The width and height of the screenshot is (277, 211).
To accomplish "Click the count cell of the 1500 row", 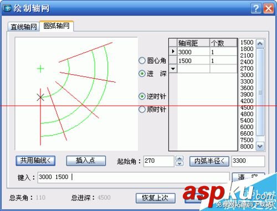I will click(223, 60).
